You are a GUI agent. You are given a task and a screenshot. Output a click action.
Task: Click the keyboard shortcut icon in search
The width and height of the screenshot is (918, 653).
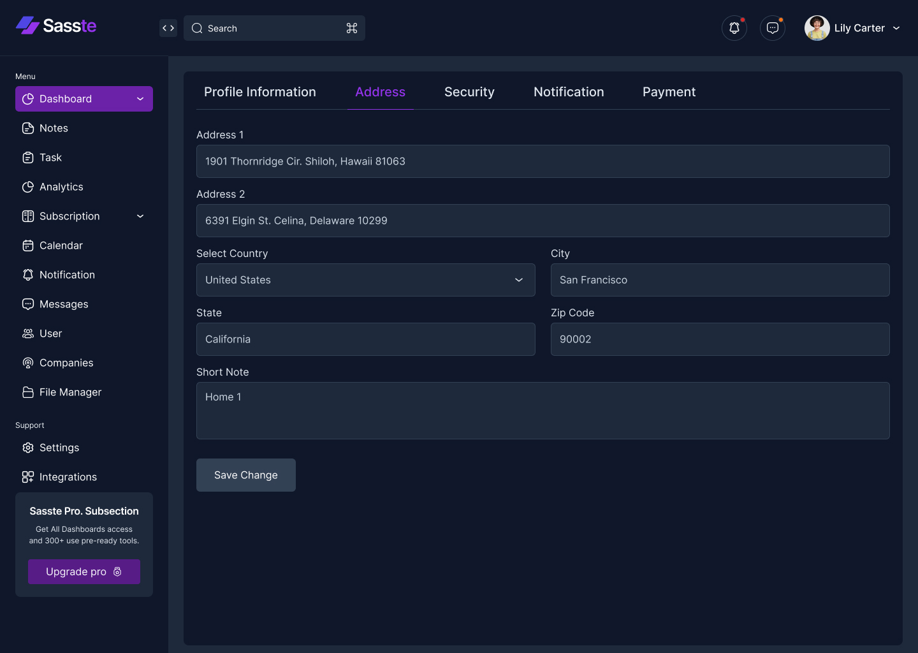tap(352, 28)
